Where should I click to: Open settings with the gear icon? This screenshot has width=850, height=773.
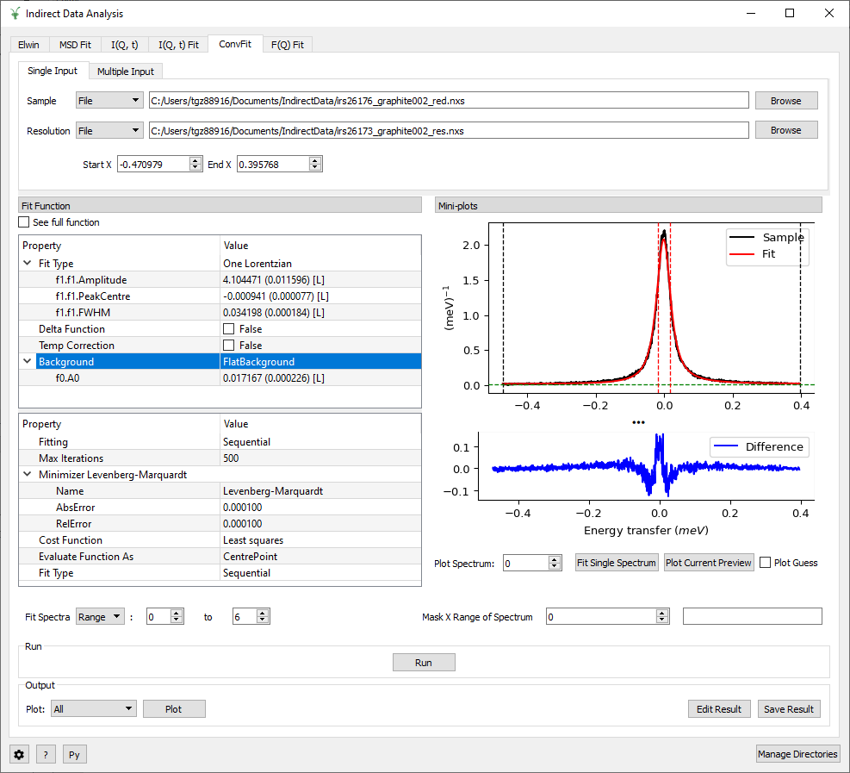tap(20, 754)
